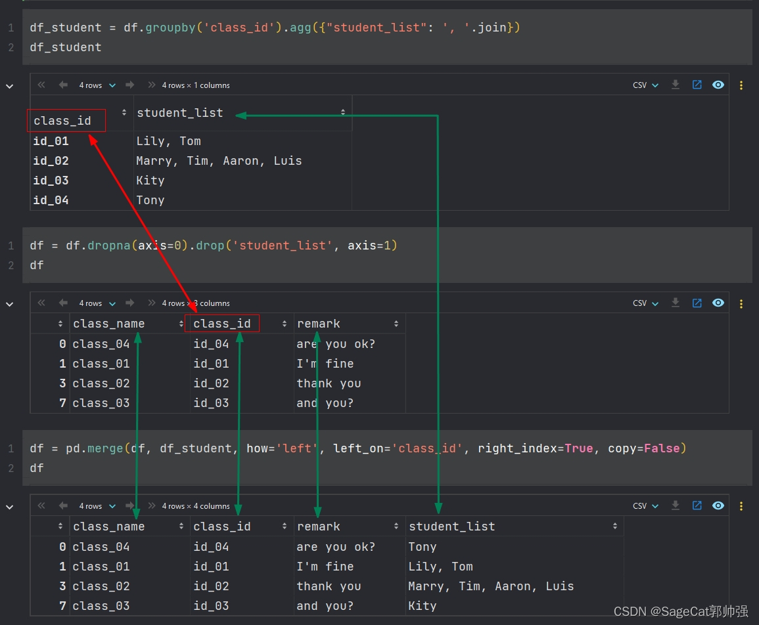Collapse the dropna output cell
This screenshot has width=759, height=625.
point(10,304)
